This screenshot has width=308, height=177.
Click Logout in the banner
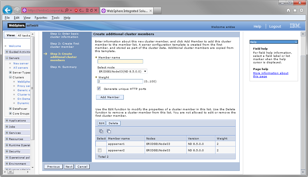tap(275, 27)
